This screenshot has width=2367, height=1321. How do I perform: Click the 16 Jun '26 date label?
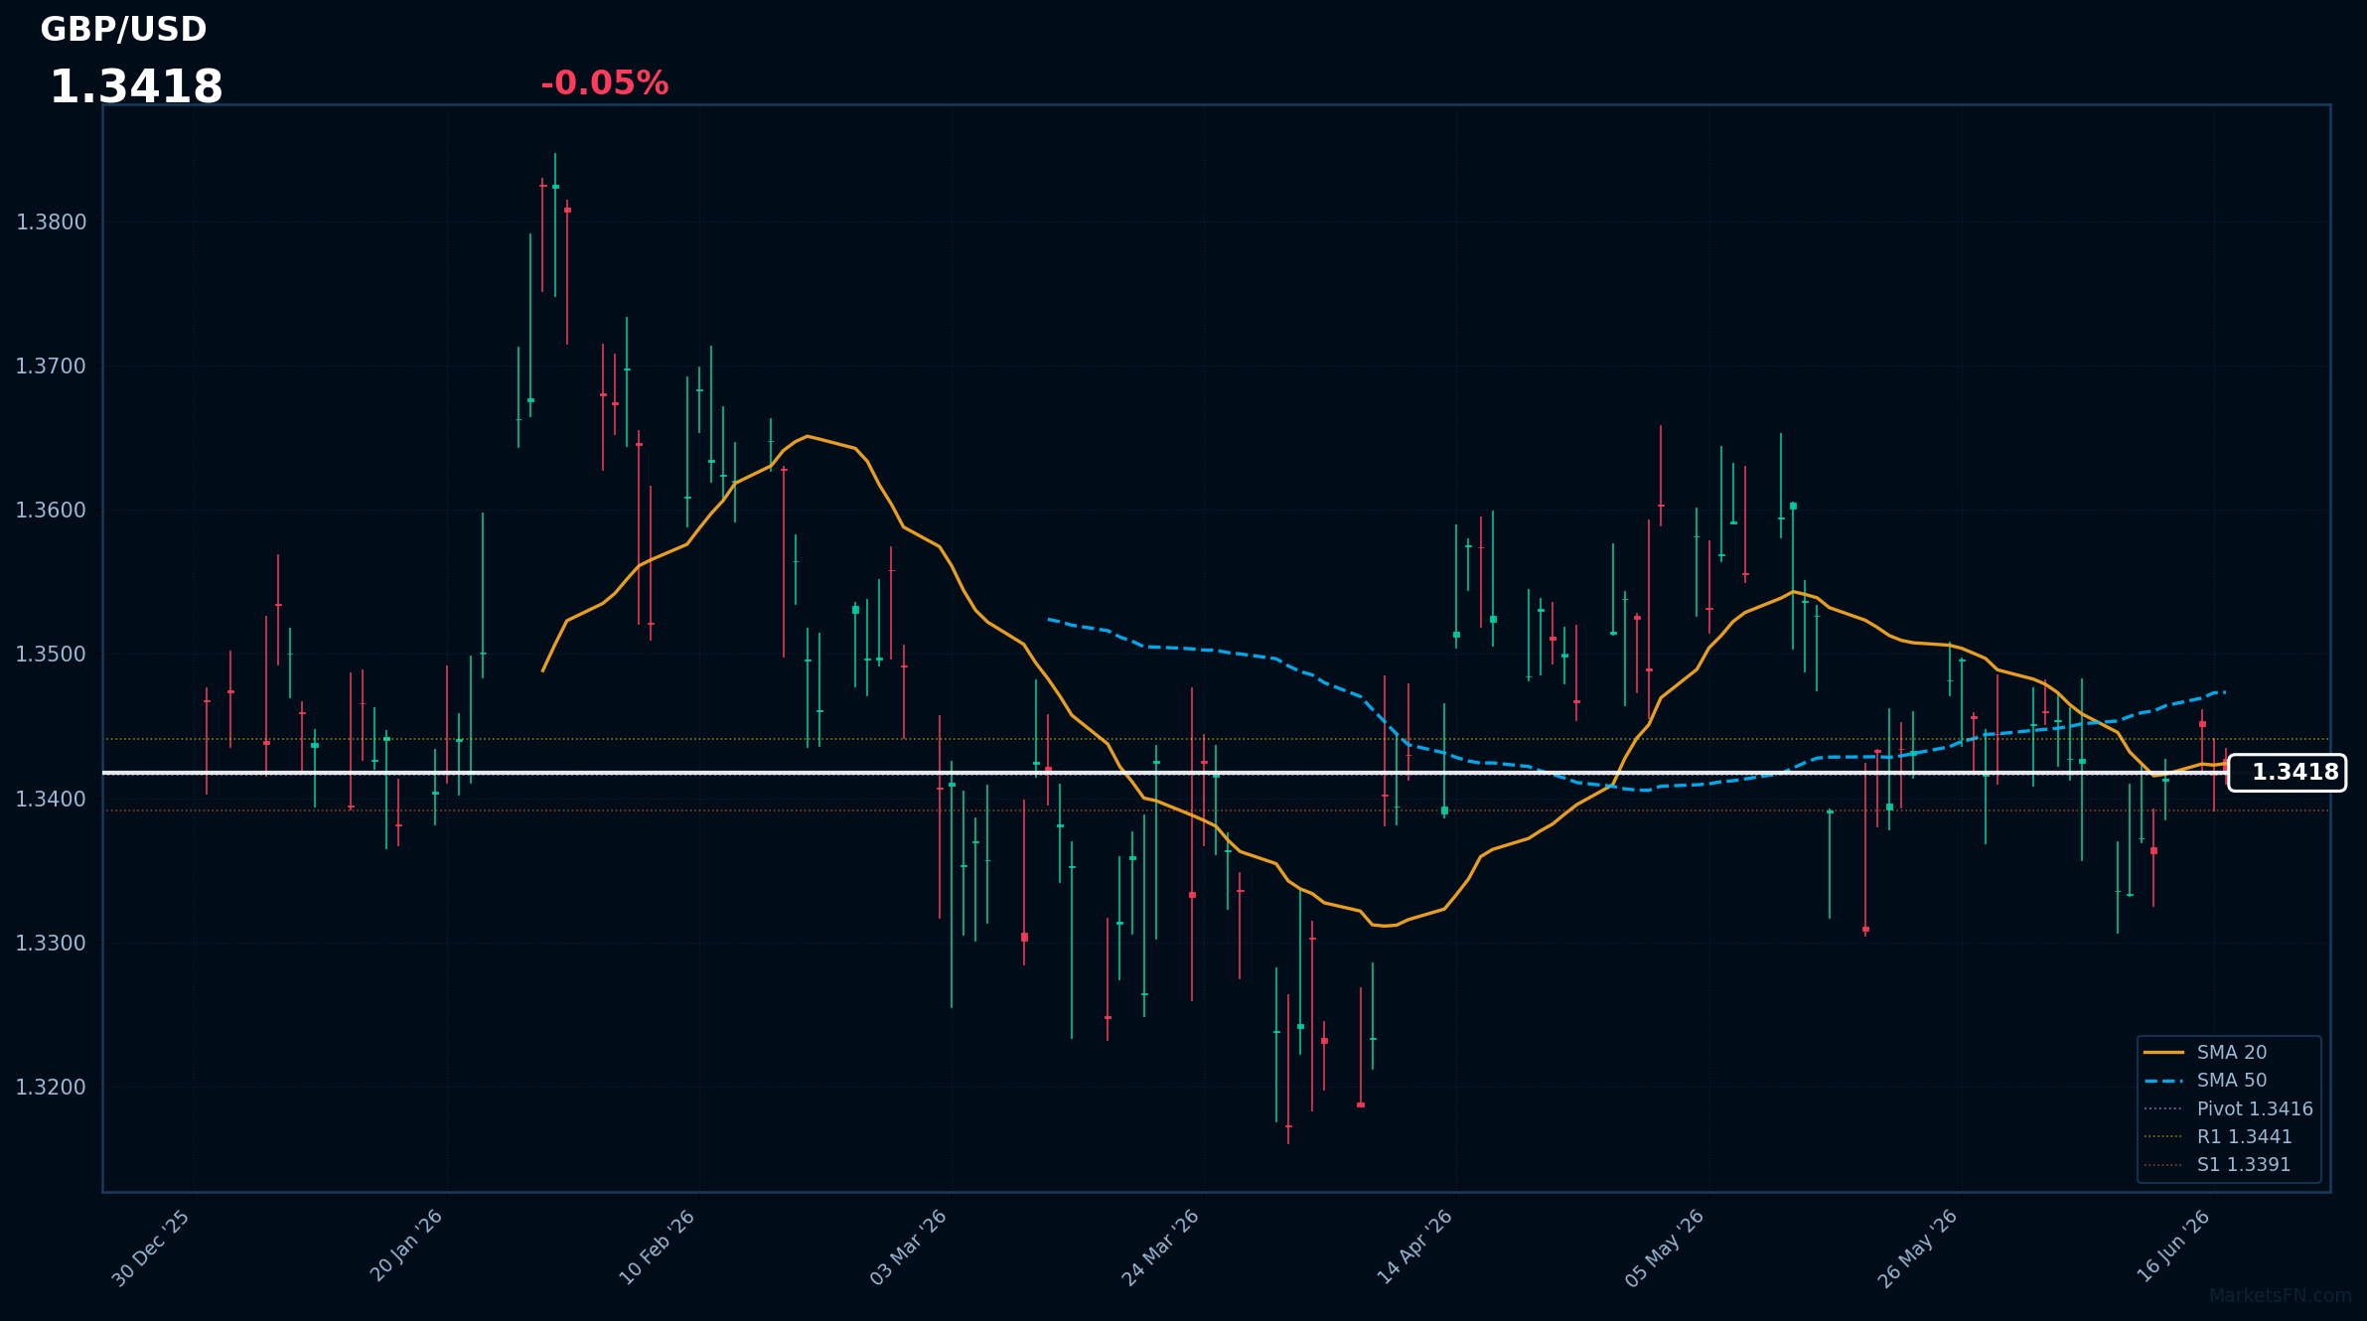[2173, 1246]
